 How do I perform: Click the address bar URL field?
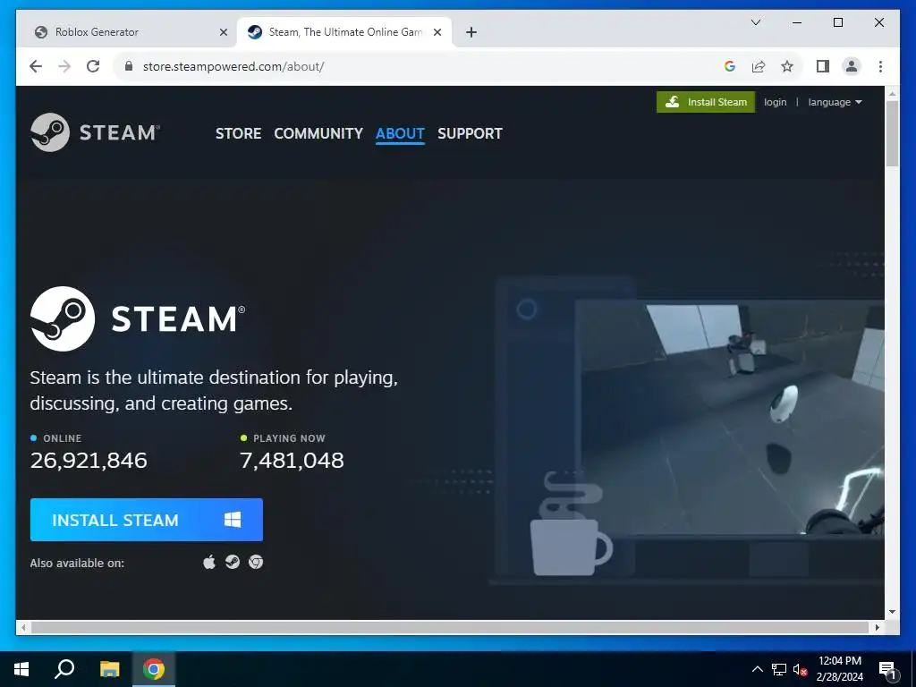coord(420,66)
